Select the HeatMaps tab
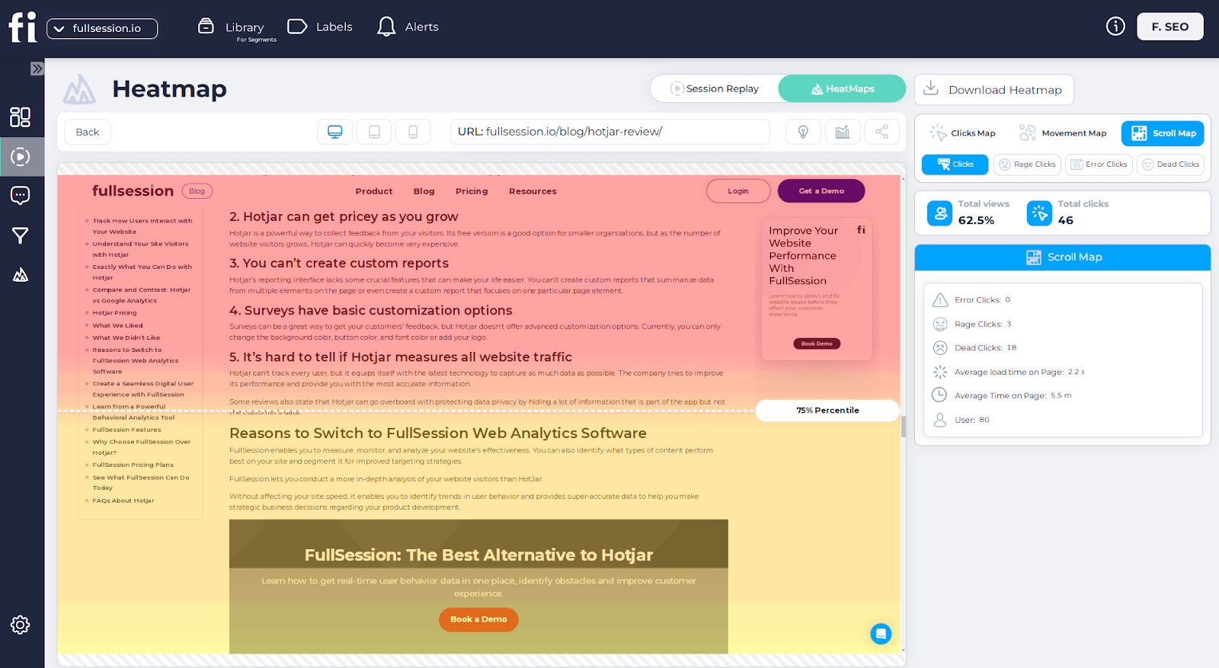The height and width of the screenshot is (668, 1219). tap(842, 88)
